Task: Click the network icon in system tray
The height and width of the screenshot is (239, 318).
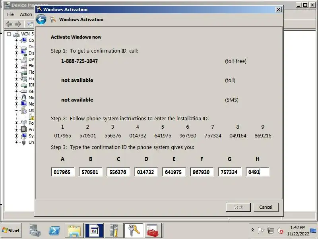Action: 270,231
